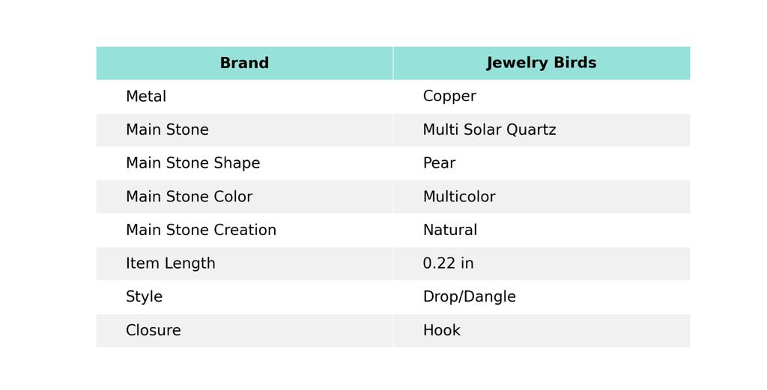Click the Drop/Dangle value
The image size is (767, 390).
pos(469,297)
